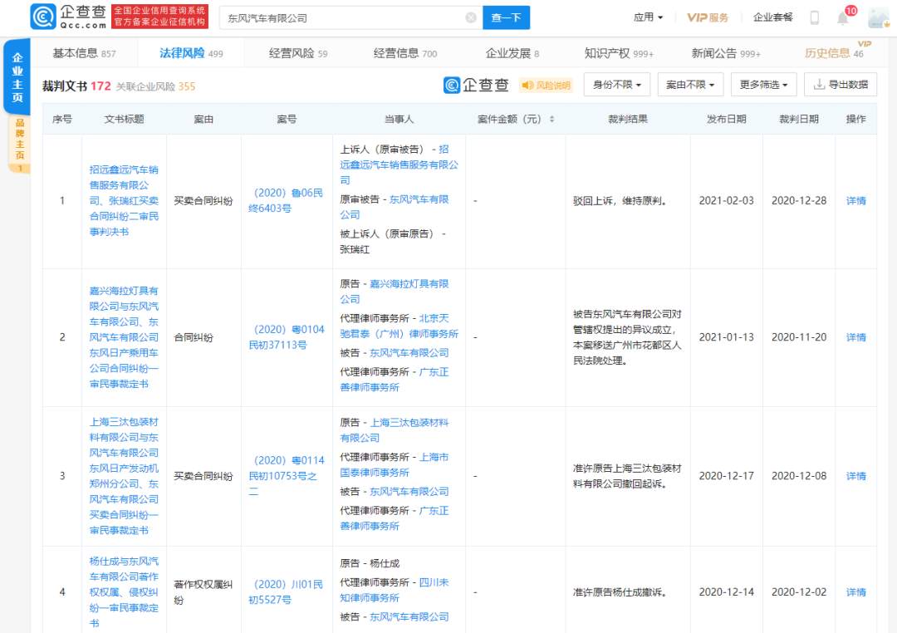Screen dimensions: 897x633
Task: Open case number (2020)川01民初5527号
Action: click(x=286, y=591)
